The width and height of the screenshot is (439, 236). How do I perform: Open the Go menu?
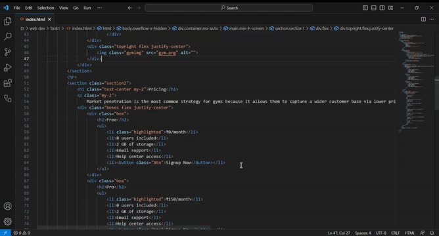[x=76, y=8]
